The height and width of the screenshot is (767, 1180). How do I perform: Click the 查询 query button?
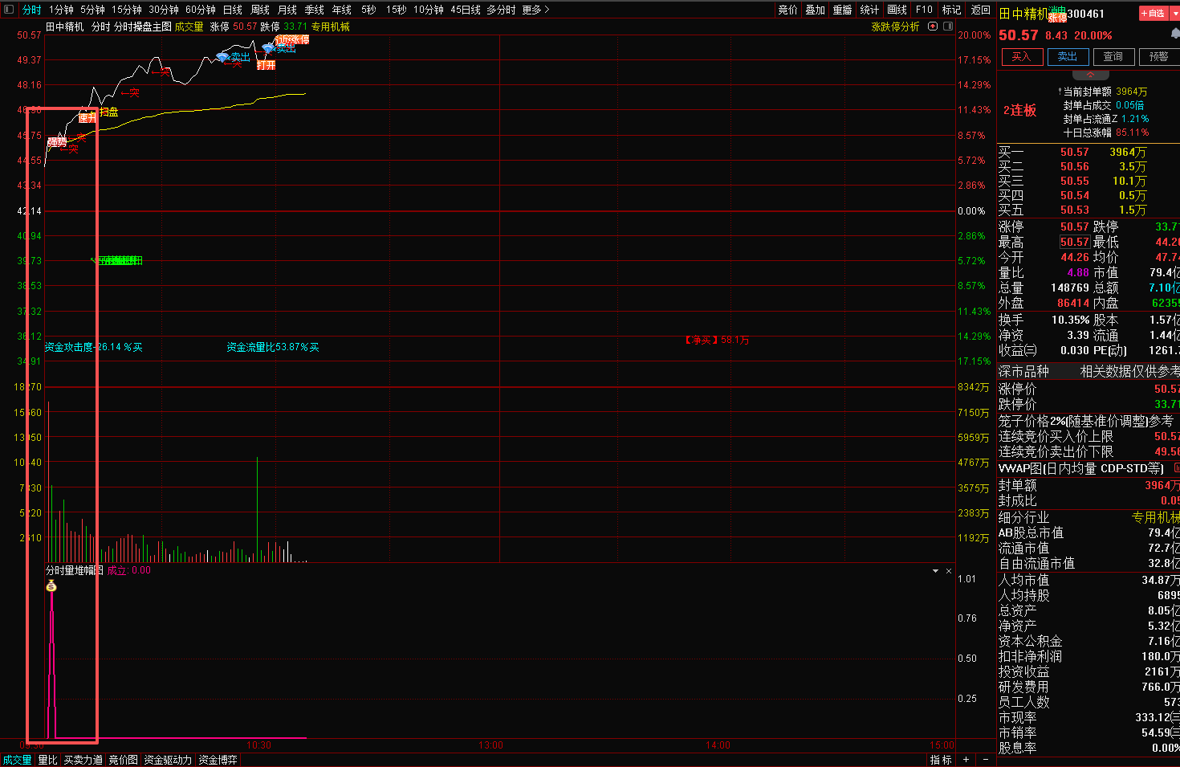[x=1113, y=57]
